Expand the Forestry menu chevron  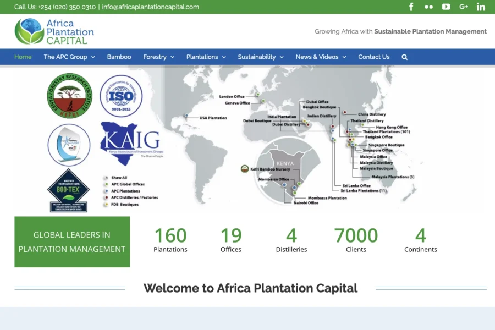click(172, 57)
